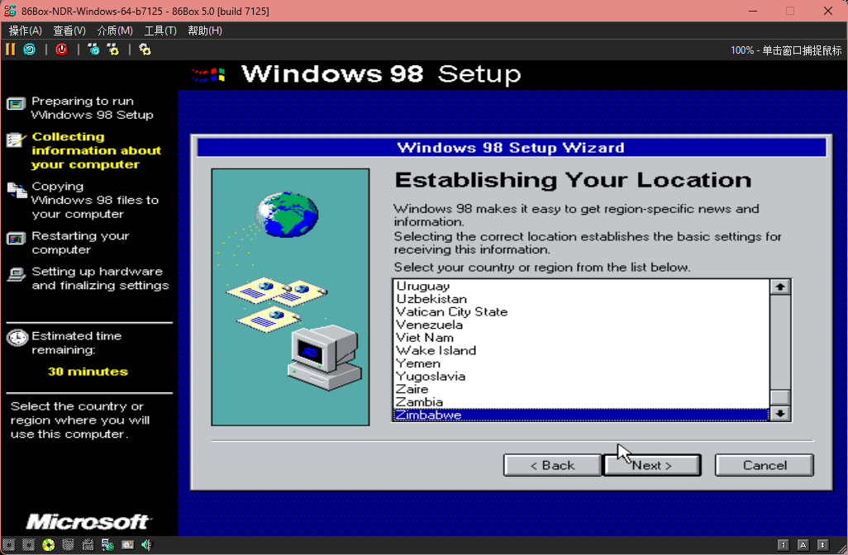This screenshot has height=555, width=848.
Task: Click the second floppy drive status icon
Action: [x=29, y=545]
